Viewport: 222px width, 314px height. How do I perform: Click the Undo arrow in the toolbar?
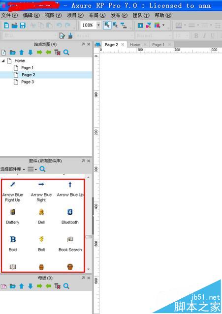(59, 25)
